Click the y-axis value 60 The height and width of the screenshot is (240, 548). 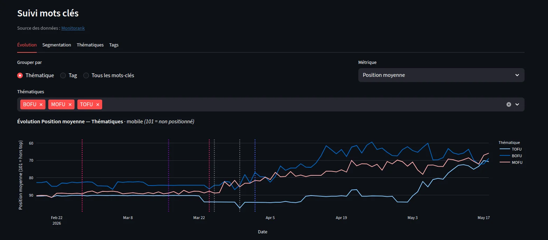(x=31, y=143)
